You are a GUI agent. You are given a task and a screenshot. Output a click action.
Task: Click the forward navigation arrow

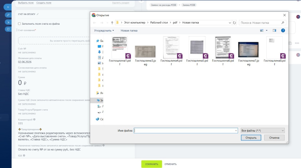point(102,23)
